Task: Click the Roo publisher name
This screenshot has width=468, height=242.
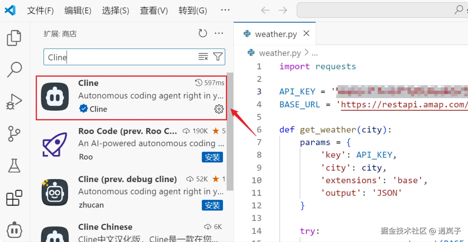Action: tap(86, 157)
